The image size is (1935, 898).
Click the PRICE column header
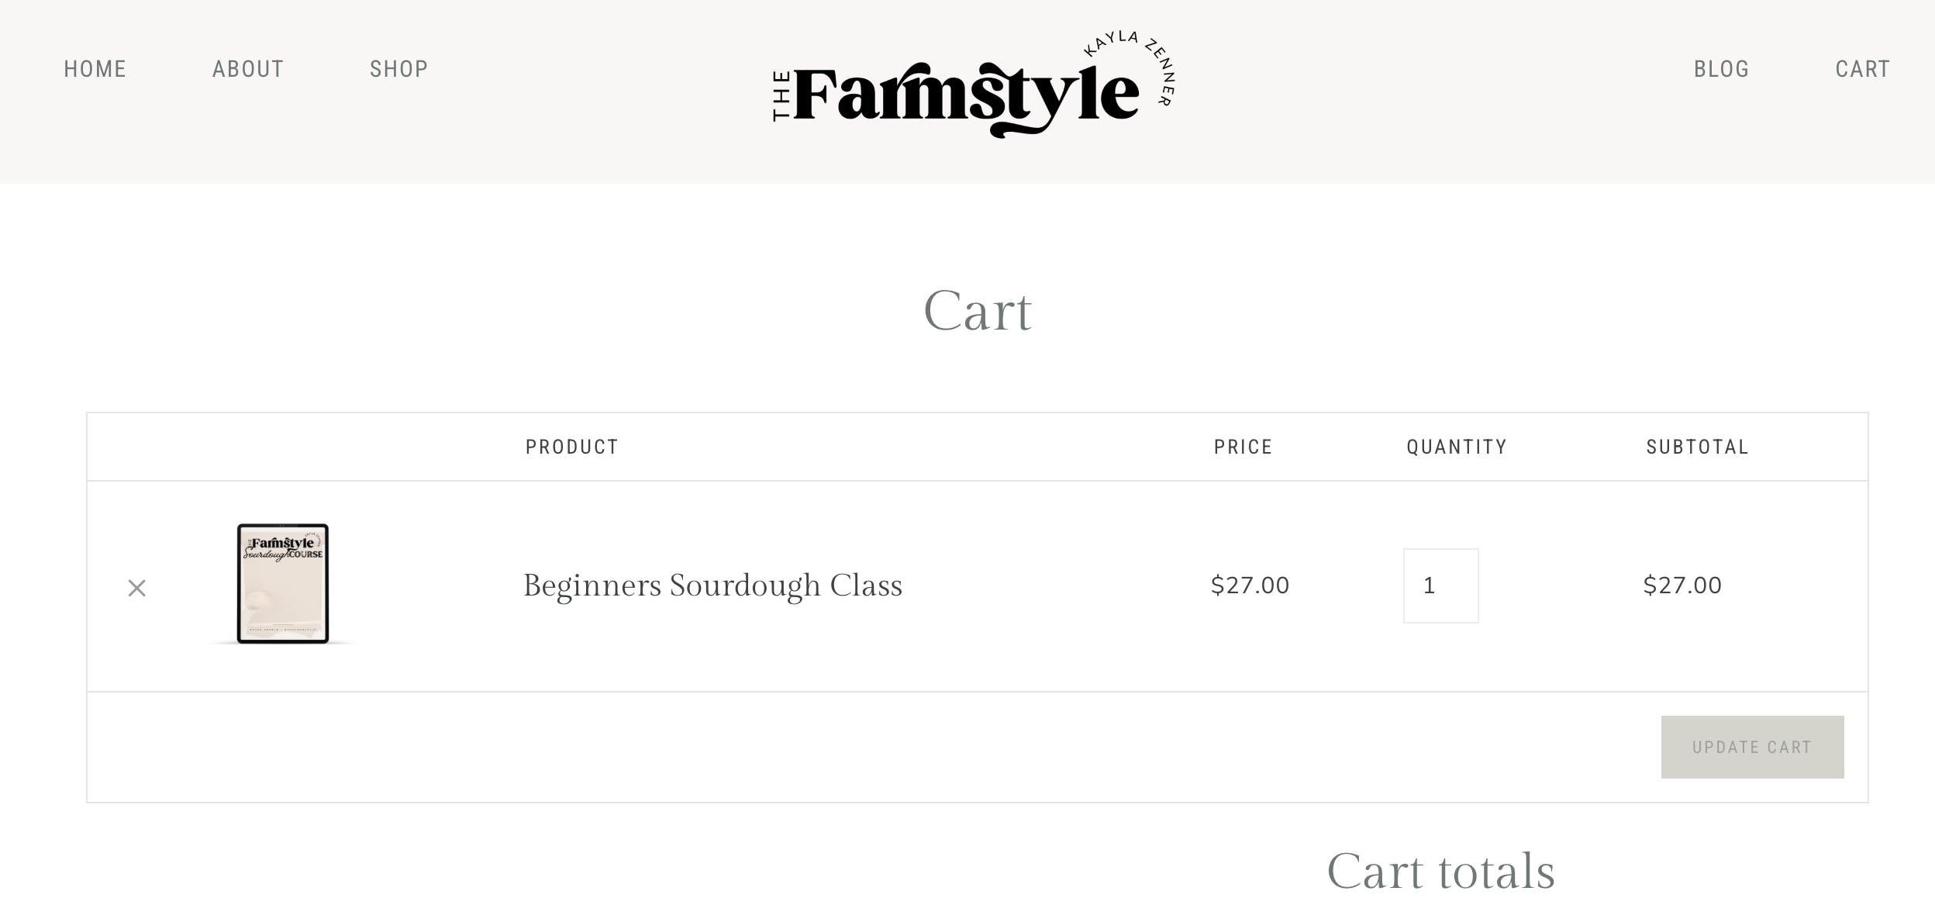[1243, 447]
